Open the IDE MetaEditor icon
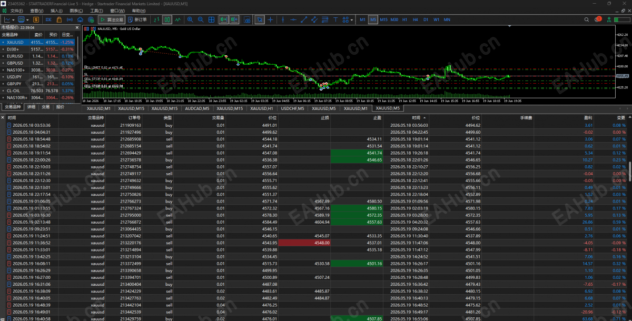Screen dimensions: 632x321 coord(48,19)
